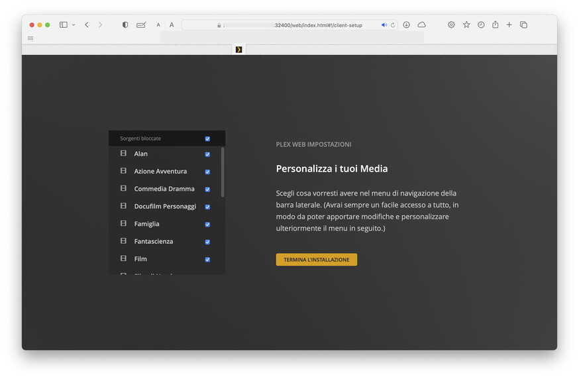The height and width of the screenshot is (379, 579).
Task: Click the Alan library film icon
Action: pyautogui.click(x=123, y=153)
